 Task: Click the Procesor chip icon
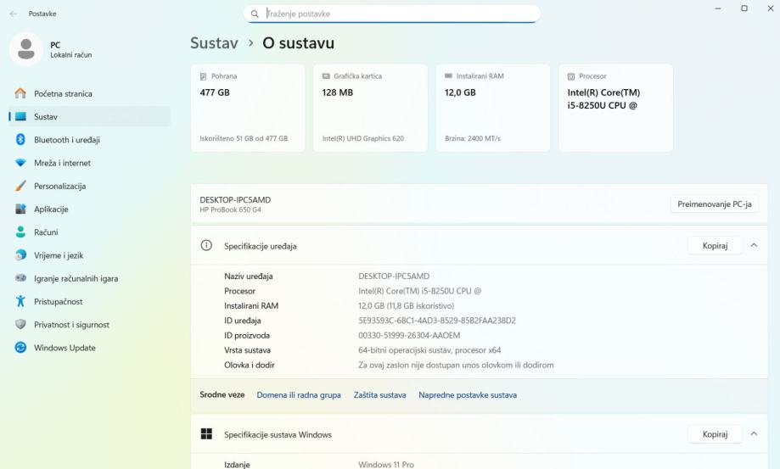click(571, 76)
